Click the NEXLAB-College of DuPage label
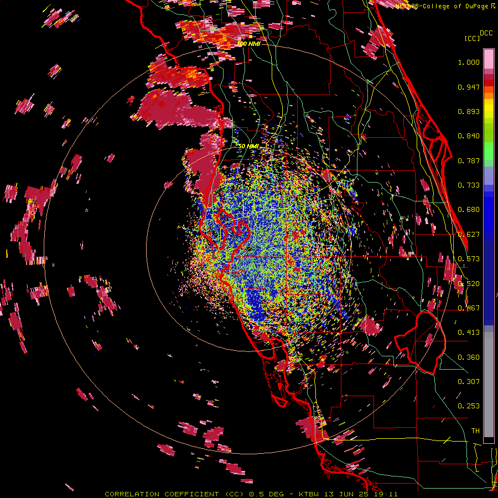Viewport: 498px width, 498px height. [445, 6]
